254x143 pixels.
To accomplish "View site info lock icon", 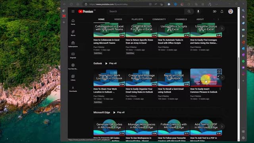I will (x=86, y=4).
